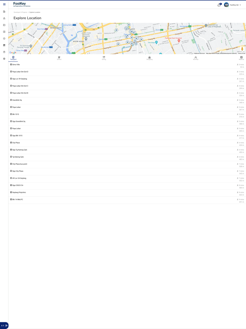Screen dimensions: 246x329
Task: Select the City Plaza row
Action: click(x=127, y=144)
